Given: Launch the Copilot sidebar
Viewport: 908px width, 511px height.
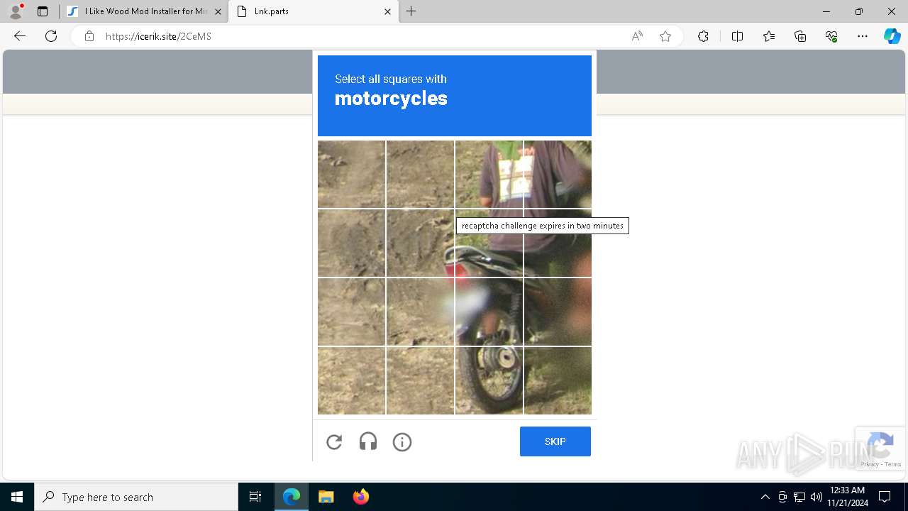Looking at the screenshot, I should tap(892, 36).
